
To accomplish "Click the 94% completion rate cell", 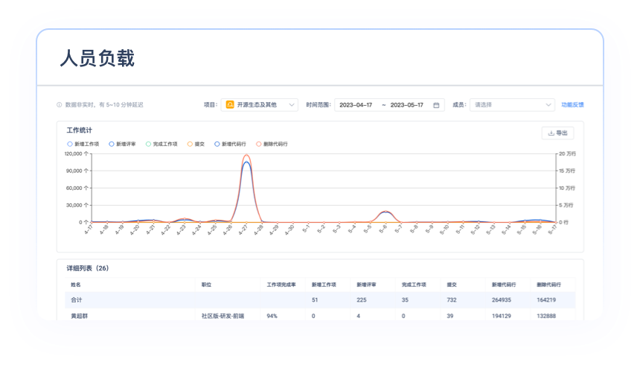I will 272,316.
